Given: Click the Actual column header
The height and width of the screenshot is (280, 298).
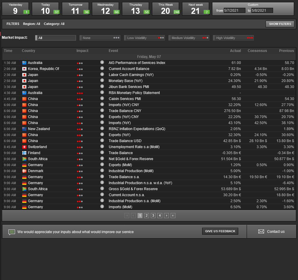Looking at the screenshot, I should 236,51.
